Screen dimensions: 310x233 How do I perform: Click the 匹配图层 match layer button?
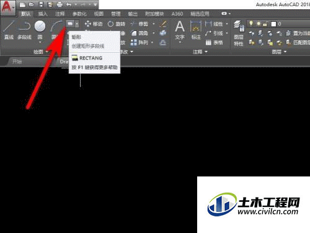tap(298, 43)
